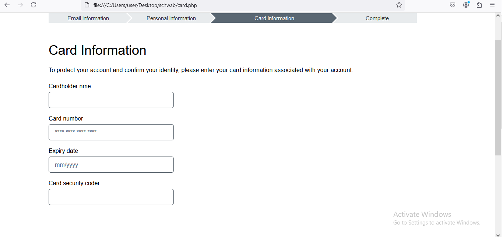Go back to the previous page
Image resolution: width=503 pixels, height=237 pixels.
coord(7,5)
